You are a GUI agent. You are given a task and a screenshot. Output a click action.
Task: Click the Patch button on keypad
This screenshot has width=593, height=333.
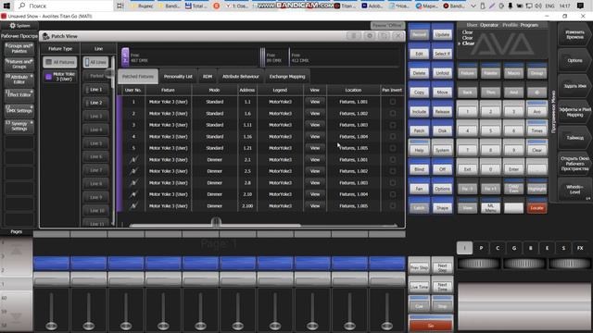pyautogui.click(x=419, y=130)
